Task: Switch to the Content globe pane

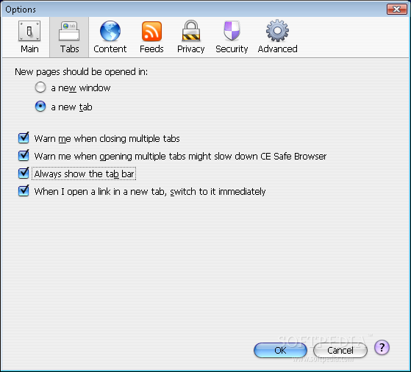Action: 110,37
